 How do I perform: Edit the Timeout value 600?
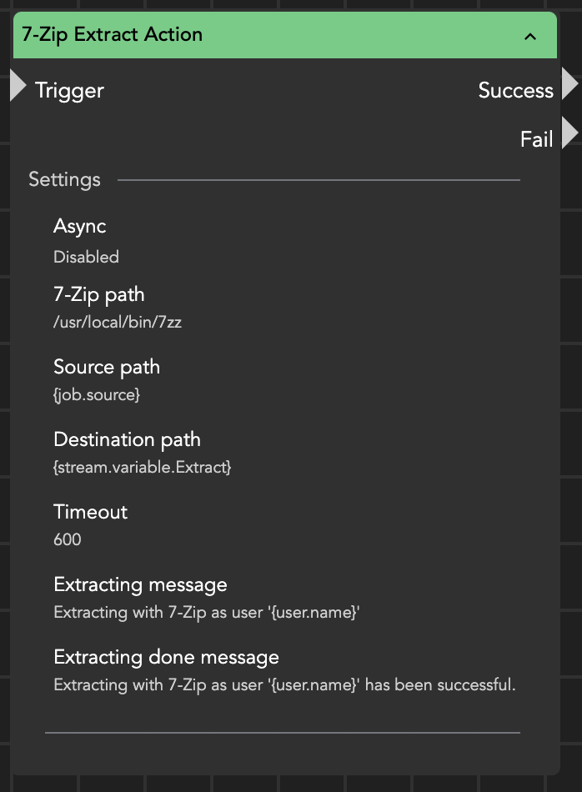tap(68, 539)
